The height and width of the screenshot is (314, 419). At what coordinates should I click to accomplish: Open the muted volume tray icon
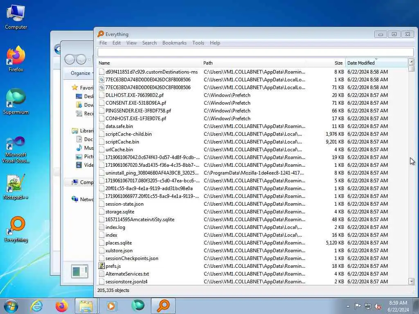coord(378,306)
